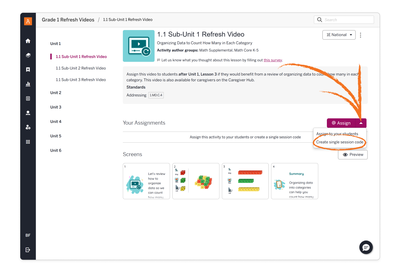Click the Preview button
Screen dimensions: 400x274
[x=352, y=155]
